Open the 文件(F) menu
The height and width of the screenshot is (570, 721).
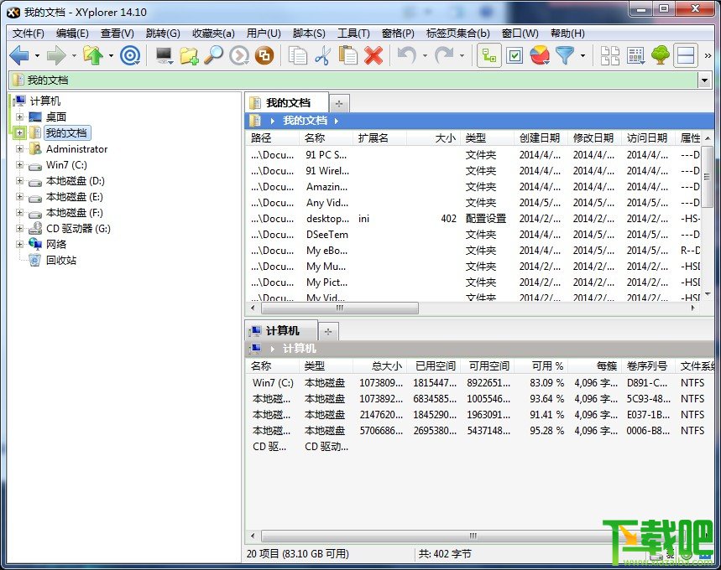pyautogui.click(x=28, y=34)
